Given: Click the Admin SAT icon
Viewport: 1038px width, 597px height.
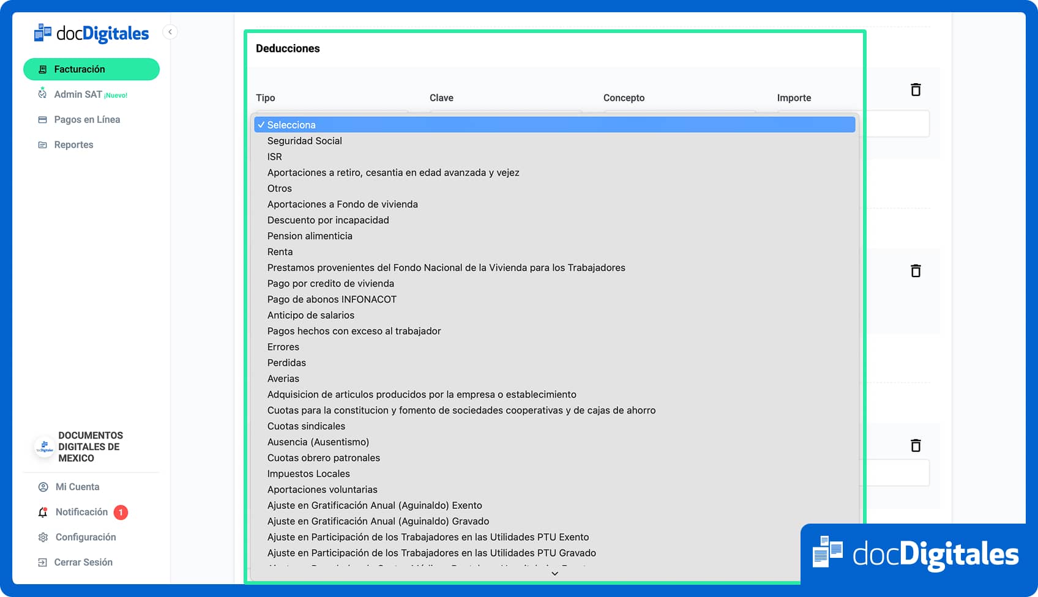Looking at the screenshot, I should (42, 93).
